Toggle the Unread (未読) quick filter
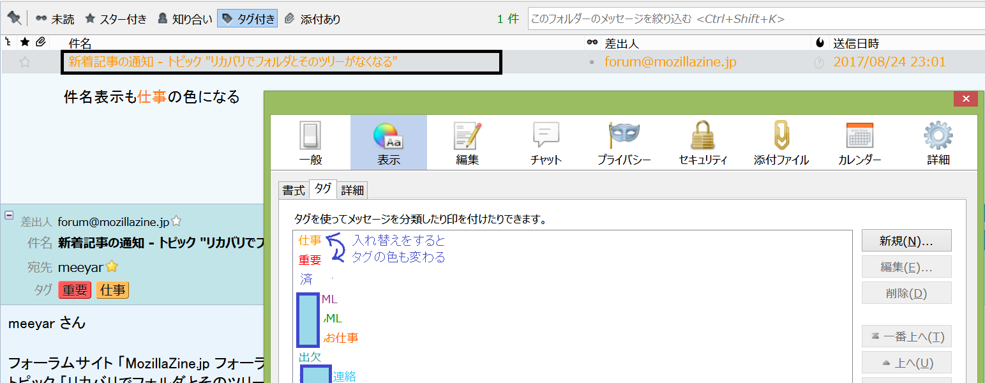Image resolution: width=985 pixels, height=383 pixels. pyautogui.click(x=56, y=19)
